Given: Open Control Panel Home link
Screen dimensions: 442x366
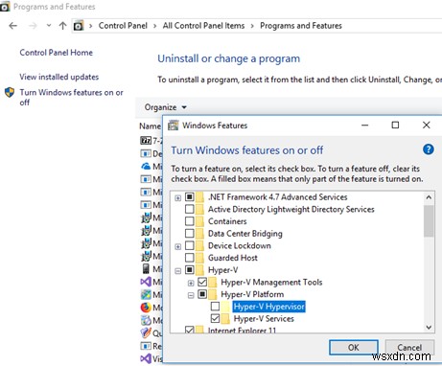Looking at the screenshot, I should click(x=57, y=53).
